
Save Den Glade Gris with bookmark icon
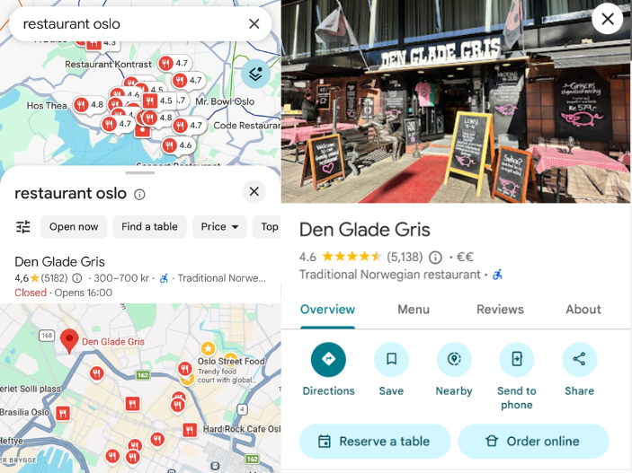[391, 360]
